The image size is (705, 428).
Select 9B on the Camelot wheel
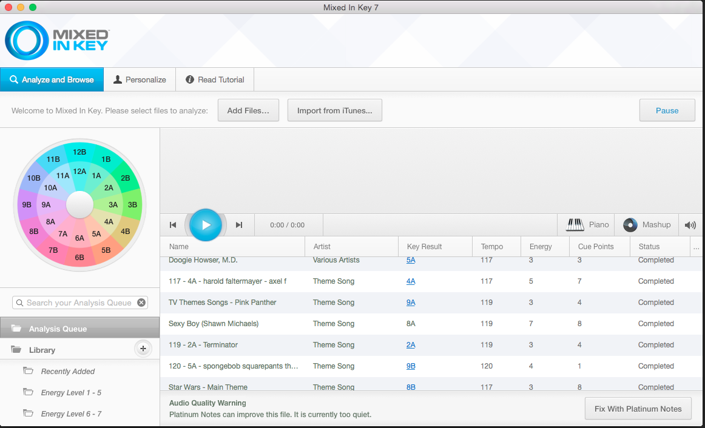[27, 204]
